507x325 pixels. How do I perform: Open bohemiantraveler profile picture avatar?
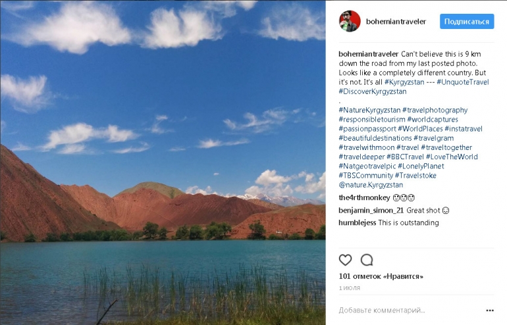(350, 21)
